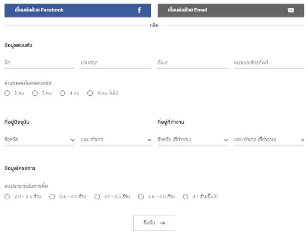Screen dimensions: 308x235
Task: Click into the อีเมล input field
Action: [x=192, y=63]
